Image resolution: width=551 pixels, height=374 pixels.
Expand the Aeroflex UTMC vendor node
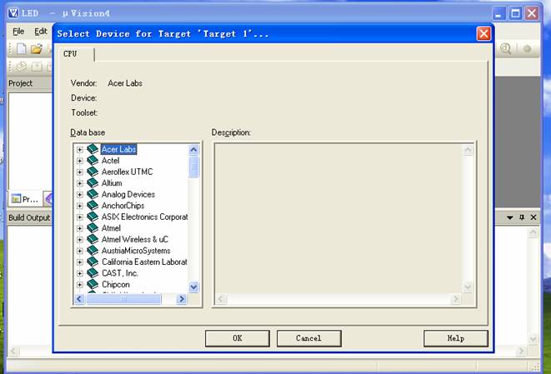tap(80, 172)
